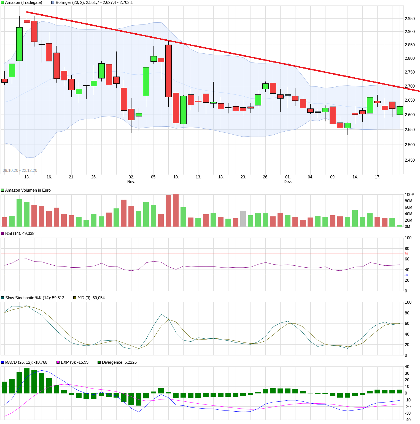Click the '23.' date axis label
Image resolution: width=420 pixels, height=424 pixels.
[243, 177]
